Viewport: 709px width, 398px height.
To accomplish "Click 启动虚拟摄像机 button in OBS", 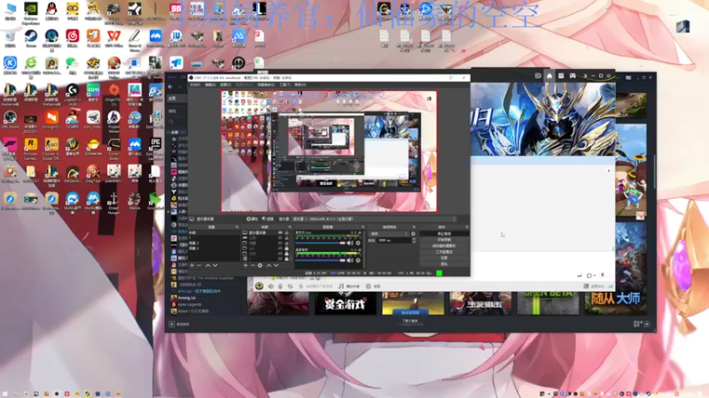I will click(444, 246).
